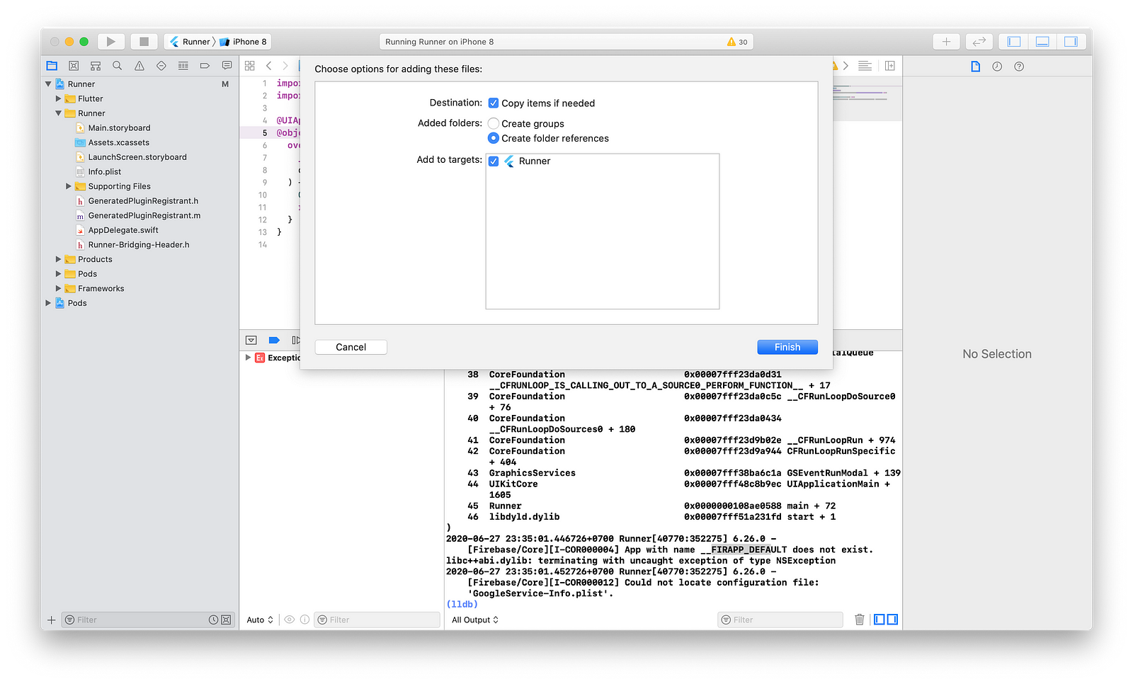
Task: Expand the Flutter folder
Action: 59,99
